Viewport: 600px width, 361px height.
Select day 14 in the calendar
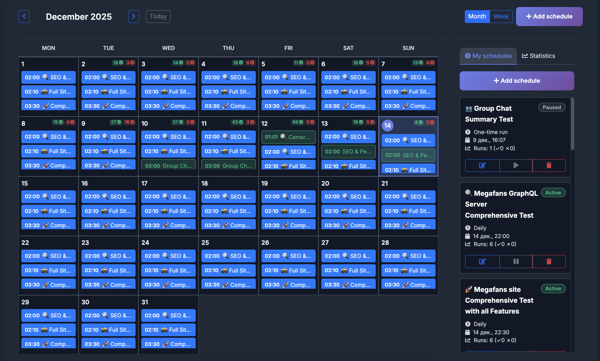387,125
